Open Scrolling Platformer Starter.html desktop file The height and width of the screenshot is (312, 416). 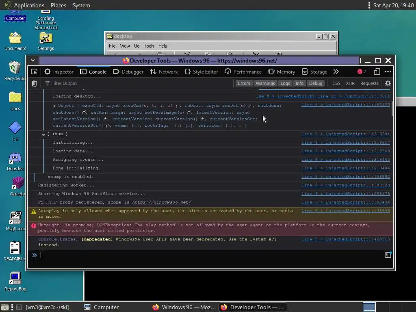[x=45, y=20]
